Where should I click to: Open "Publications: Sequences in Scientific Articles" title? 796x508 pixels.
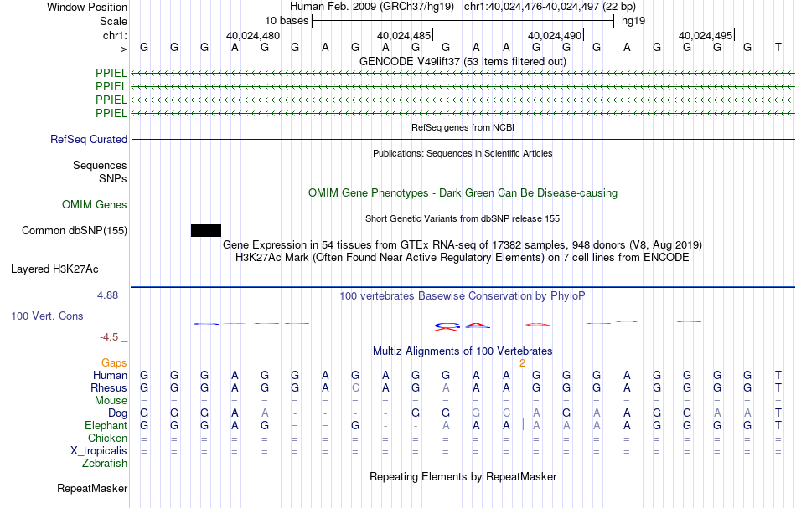click(x=463, y=153)
